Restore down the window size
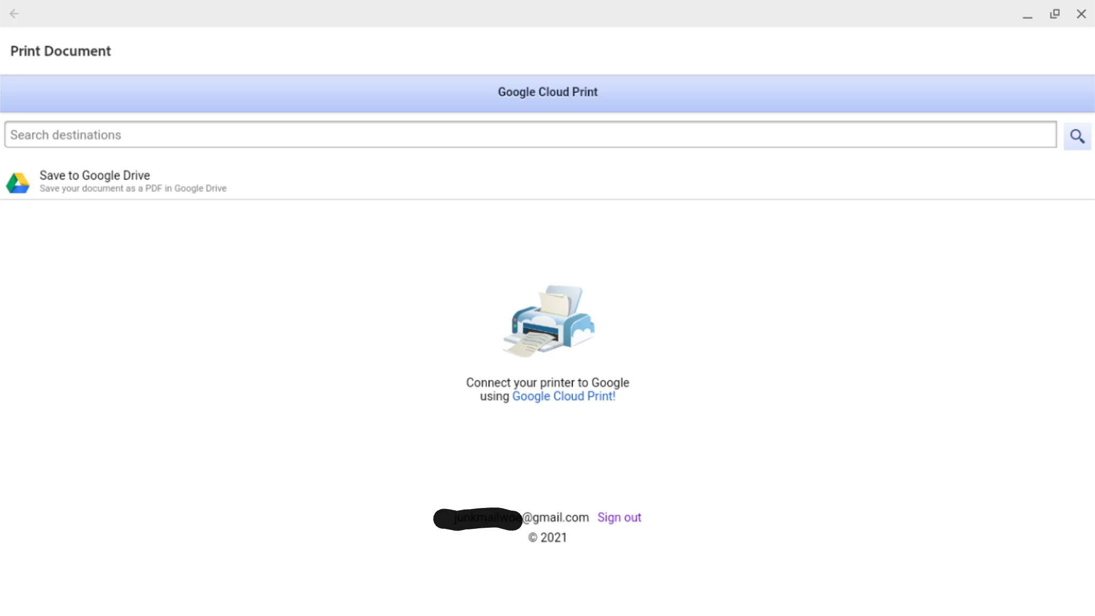The width and height of the screenshot is (1095, 616). coord(1054,14)
